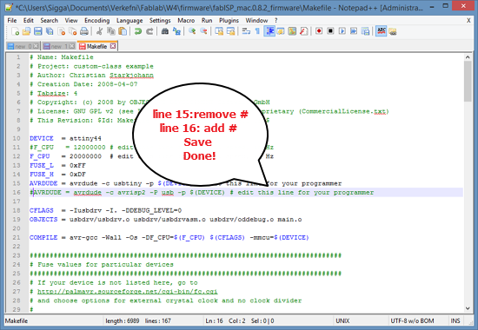Toggle spell check ABC icon
The width and height of the screenshot is (478, 330).
pyautogui.click(x=381, y=31)
